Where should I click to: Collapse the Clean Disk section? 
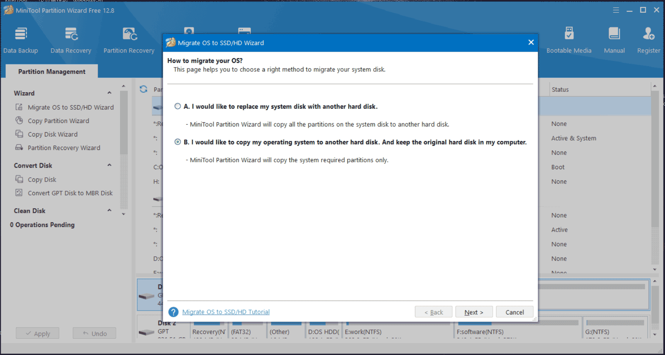(x=109, y=210)
